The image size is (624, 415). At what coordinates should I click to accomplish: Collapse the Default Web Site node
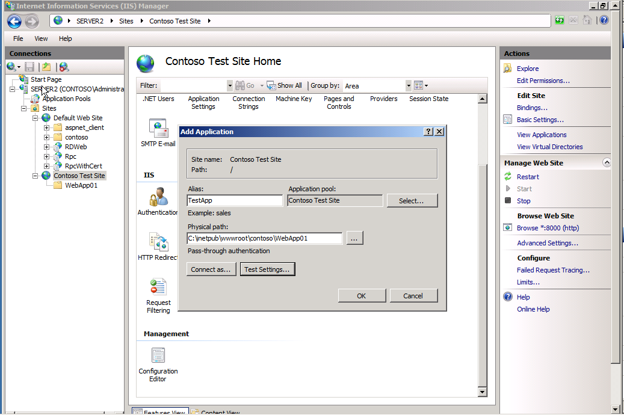pyautogui.click(x=35, y=118)
